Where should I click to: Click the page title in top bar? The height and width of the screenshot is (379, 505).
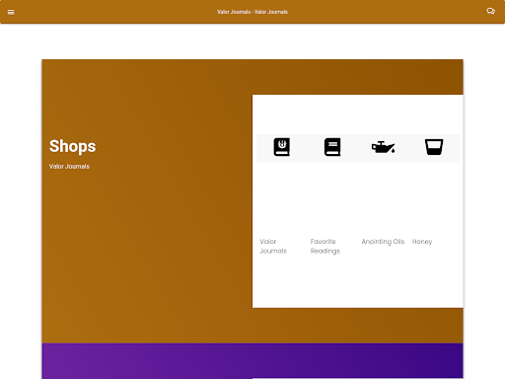(252, 12)
